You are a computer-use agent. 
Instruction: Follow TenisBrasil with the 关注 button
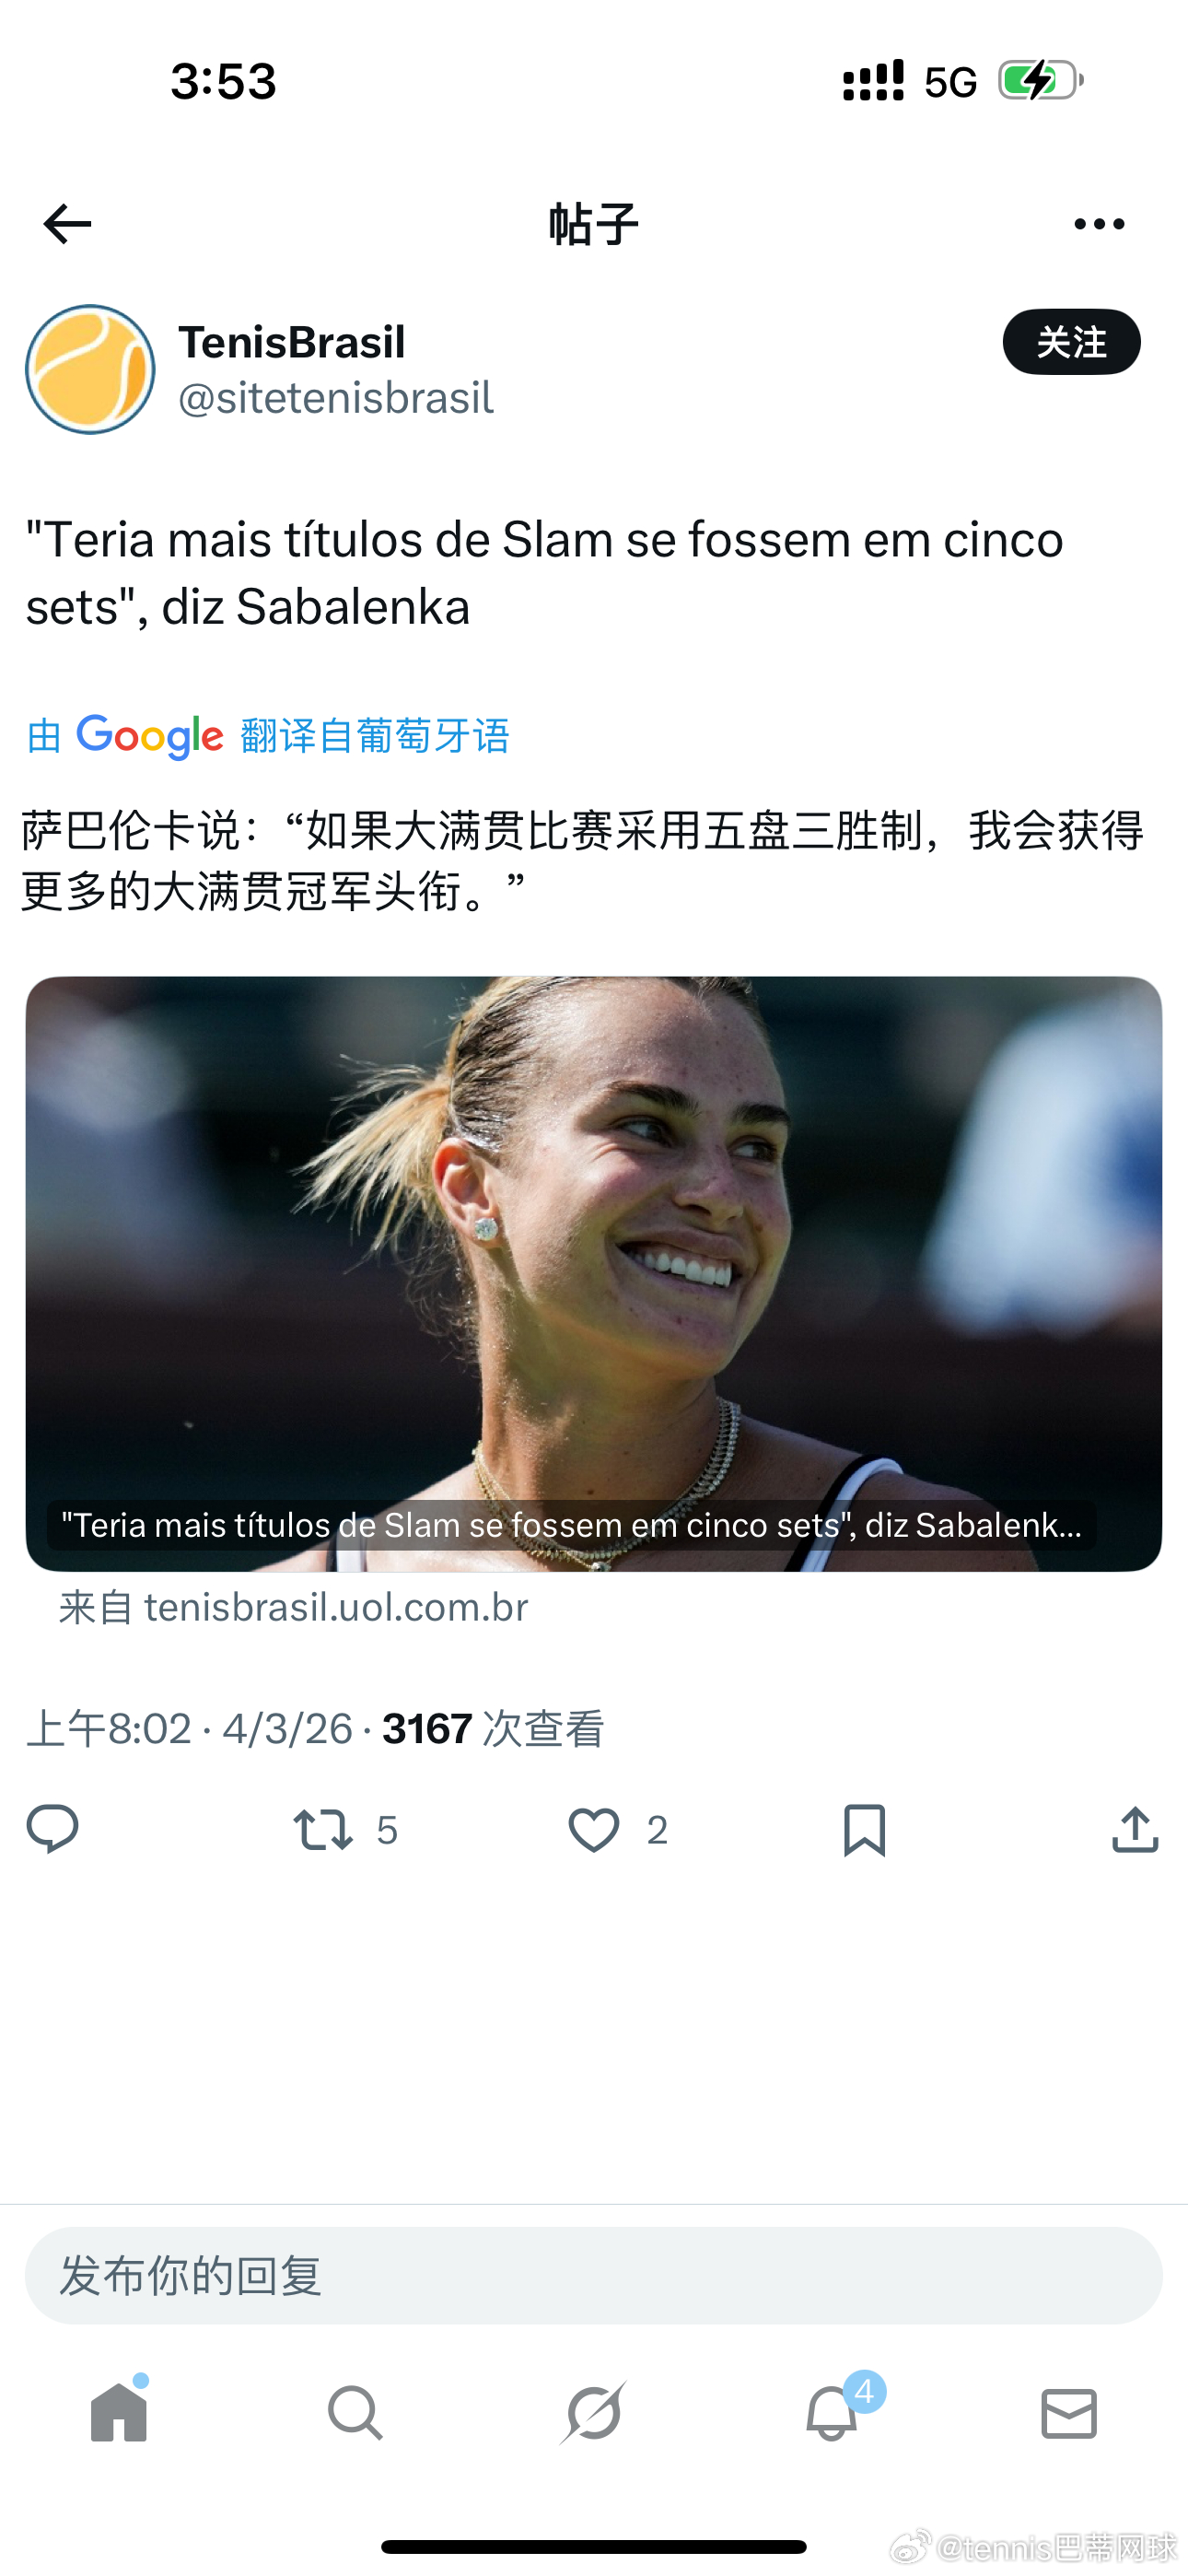1071,342
